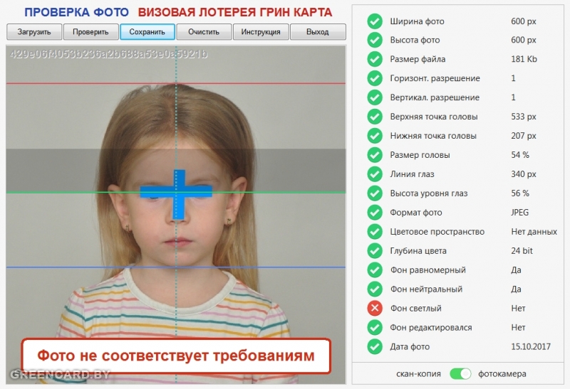Exit via the Выход button
The width and height of the screenshot is (570, 389).
pos(318,32)
